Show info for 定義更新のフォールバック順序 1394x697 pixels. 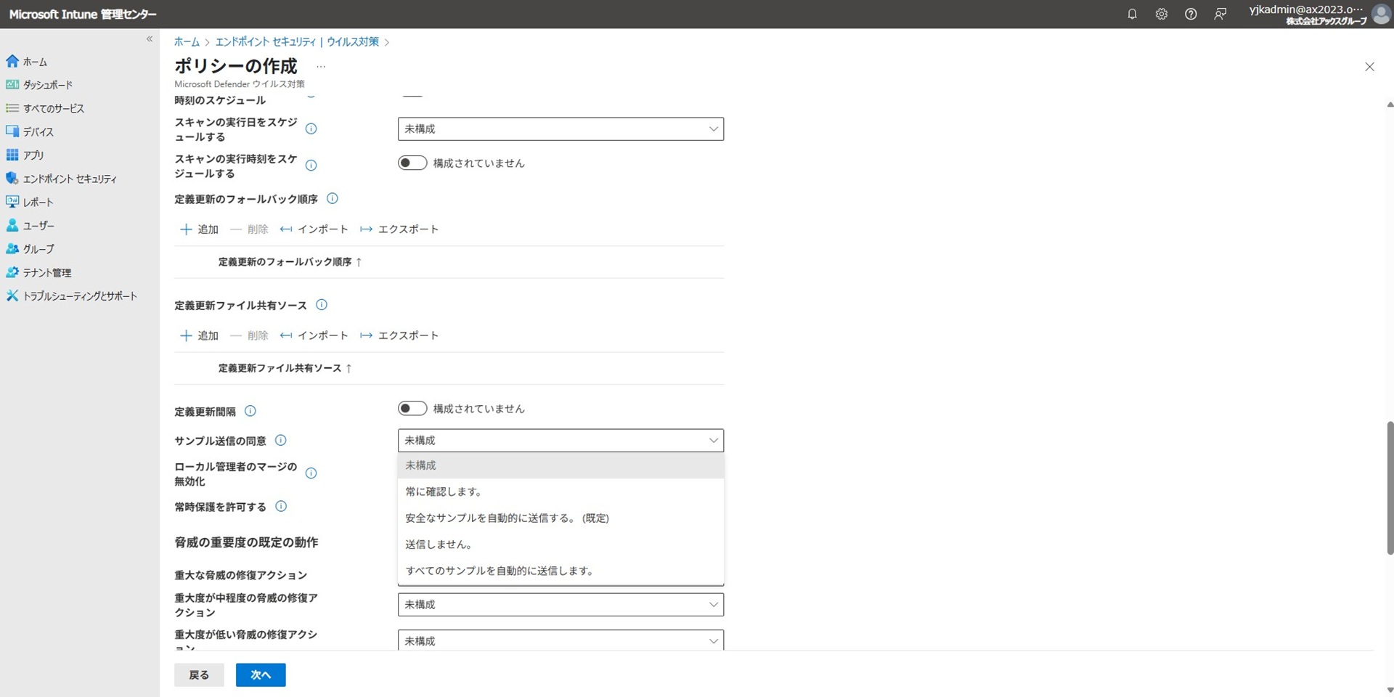pyautogui.click(x=333, y=198)
